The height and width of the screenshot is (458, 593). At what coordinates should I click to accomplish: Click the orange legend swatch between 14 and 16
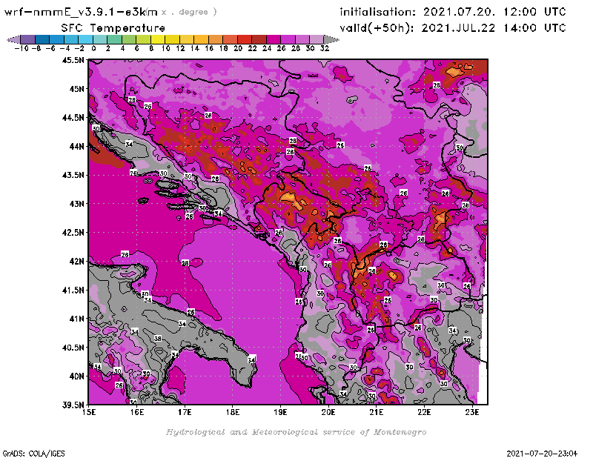click(x=201, y=39)
